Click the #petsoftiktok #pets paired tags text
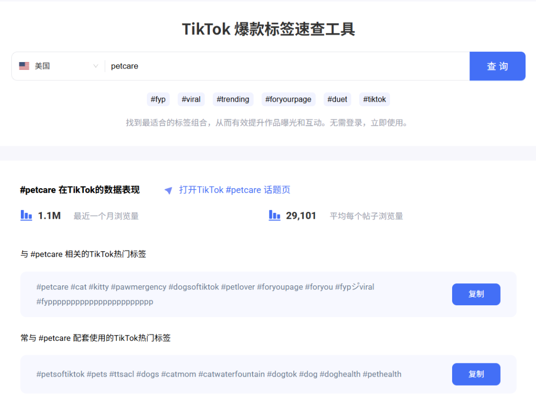The height and width of the screenshot is (402, 536). click(x=219, y=374)
